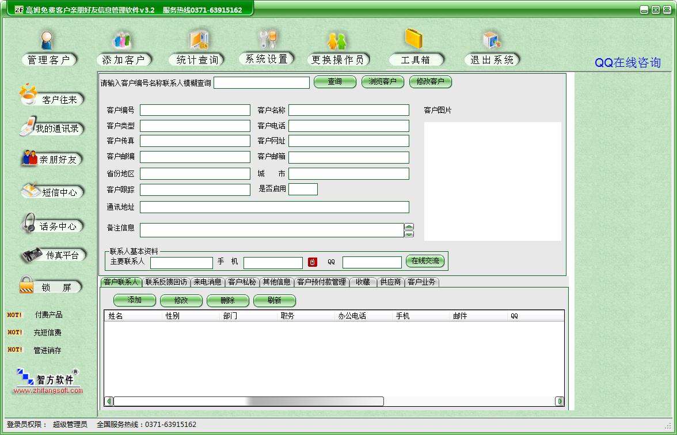Click the 工具箱 toolbox icon
Viewport: 677px width, 435px height.
(x=414, y=40)
